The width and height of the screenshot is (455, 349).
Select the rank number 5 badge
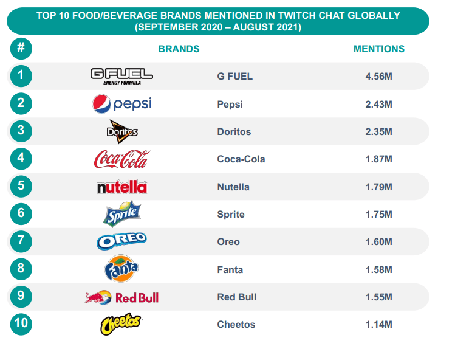(21, 186)
